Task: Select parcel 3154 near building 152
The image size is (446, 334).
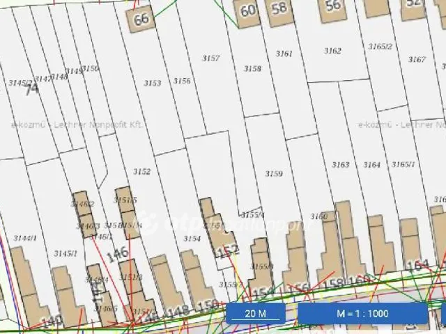Action: click(192, 238)
